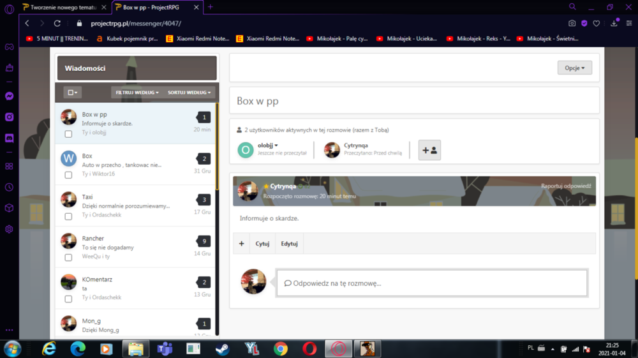Open the History clock icon in sidebar
Screen dimensions: 638x358
(10, 187)
